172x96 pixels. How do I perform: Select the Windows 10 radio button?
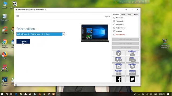pos(114,25)
